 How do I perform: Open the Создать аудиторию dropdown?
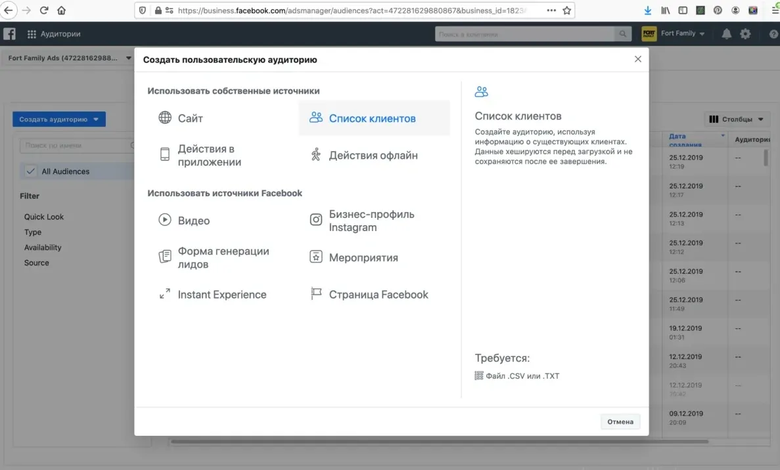59,119
